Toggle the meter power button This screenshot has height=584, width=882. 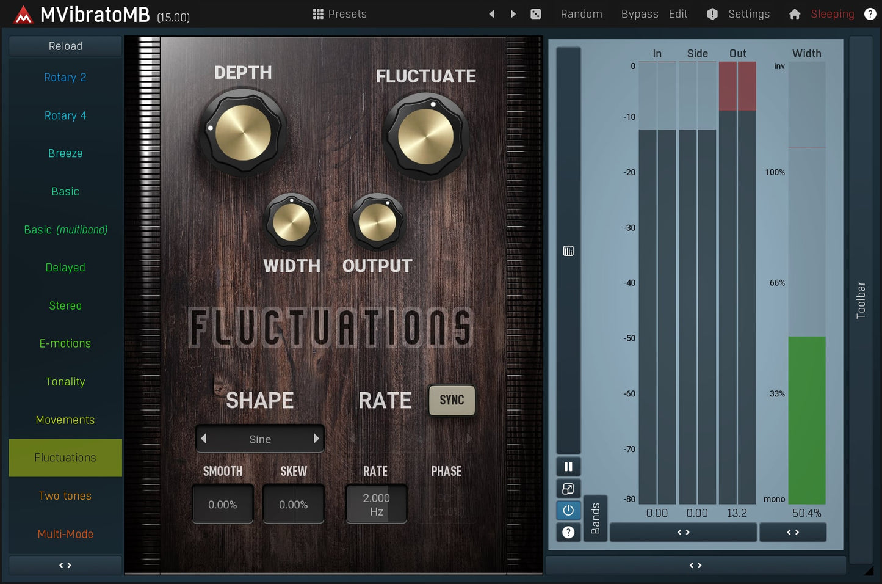[568, 510]
